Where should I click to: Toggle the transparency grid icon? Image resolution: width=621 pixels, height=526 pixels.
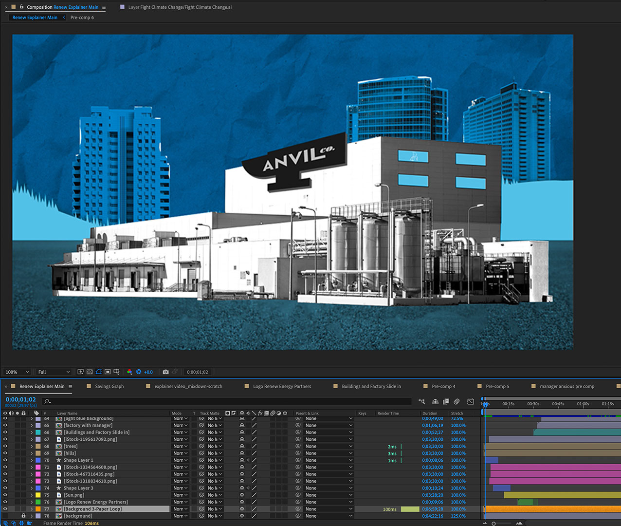[x=90, y=372]
